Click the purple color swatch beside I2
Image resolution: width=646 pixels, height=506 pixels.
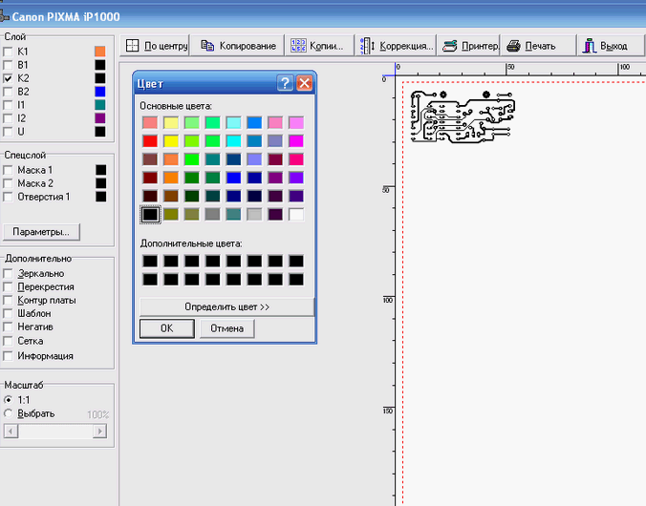pos(100,118)
